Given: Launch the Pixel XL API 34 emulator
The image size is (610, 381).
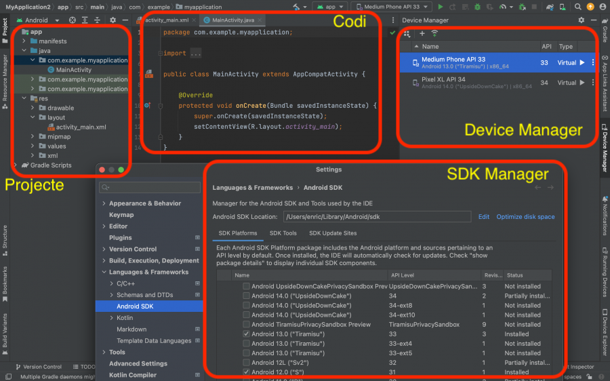Looking at the screenshot, I should (x=582, y=83).
